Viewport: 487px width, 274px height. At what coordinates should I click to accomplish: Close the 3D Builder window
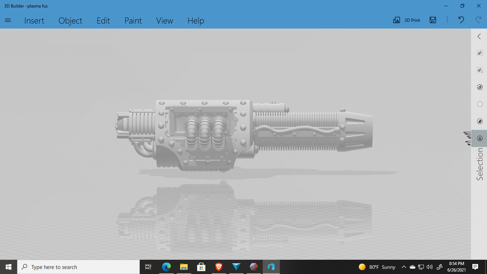point(479,6)
